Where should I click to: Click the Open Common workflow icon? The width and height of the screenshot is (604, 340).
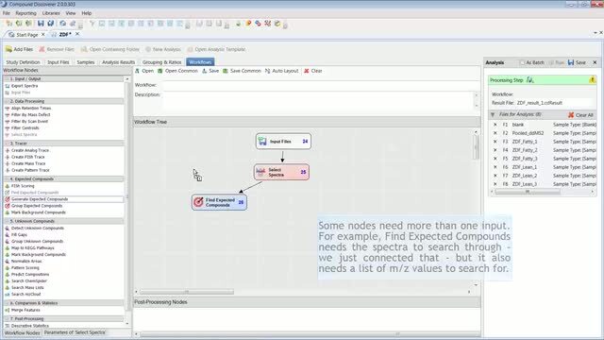pos(160,71)
